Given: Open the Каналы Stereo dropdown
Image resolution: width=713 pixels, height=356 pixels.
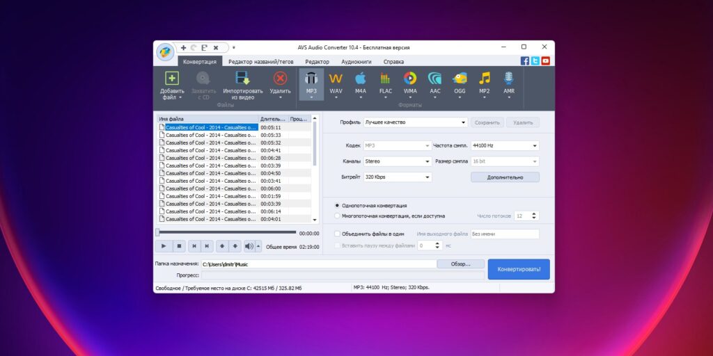Looking at the screenshot, I should 398,161.
